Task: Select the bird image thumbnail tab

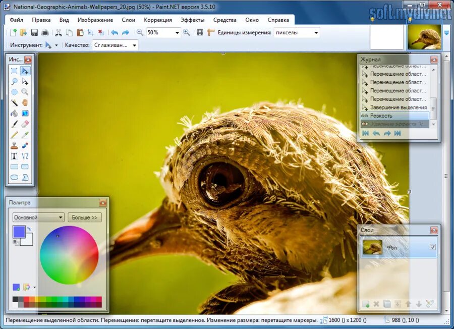Action: pyautogui.click(x=424, y=37)
